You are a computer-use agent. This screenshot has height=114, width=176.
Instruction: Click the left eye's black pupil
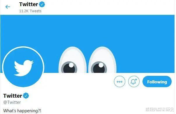coord(69,68)
